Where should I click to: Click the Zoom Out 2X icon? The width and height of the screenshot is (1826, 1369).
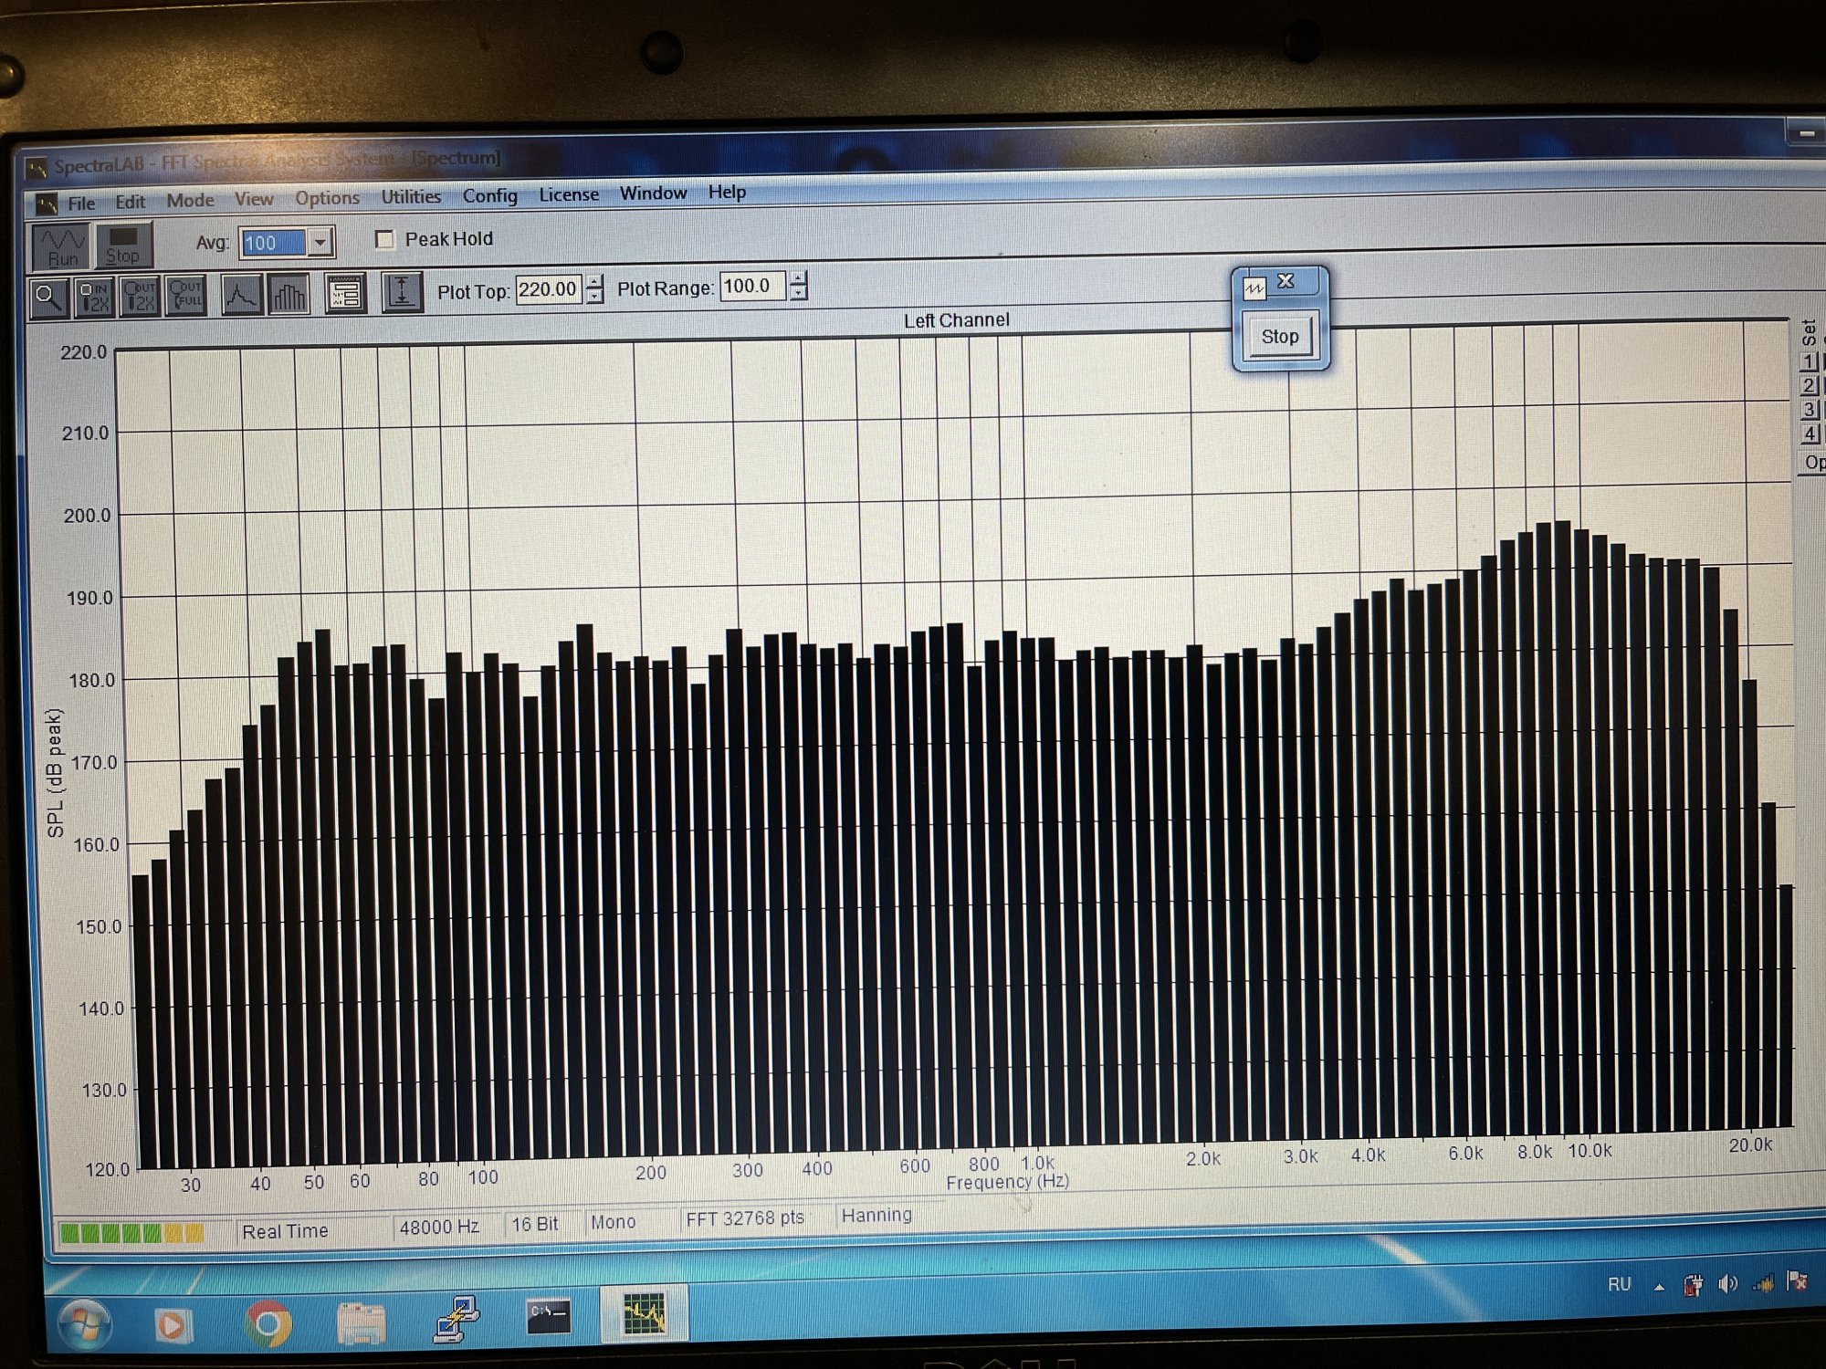click(140, 296)
